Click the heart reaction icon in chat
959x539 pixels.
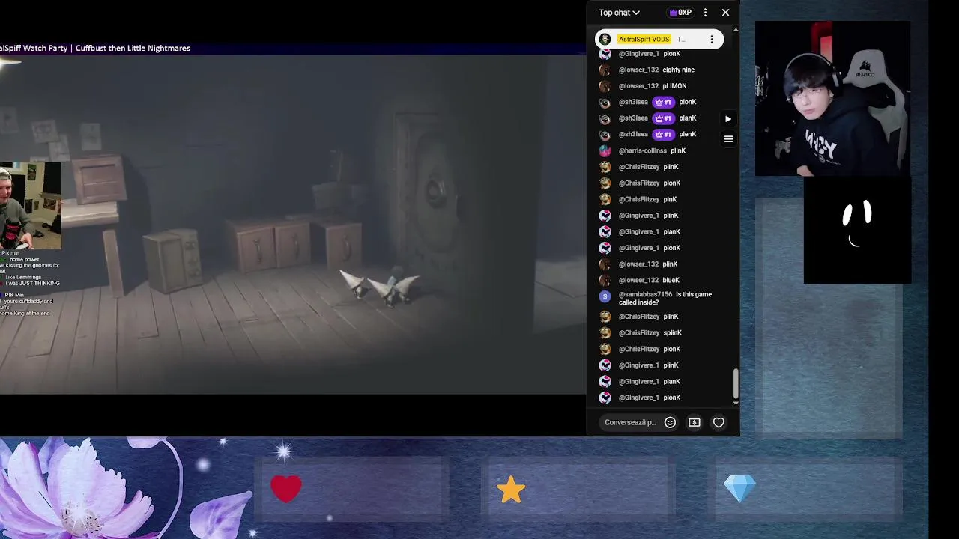pyautogui.click(x=719, y=422)
